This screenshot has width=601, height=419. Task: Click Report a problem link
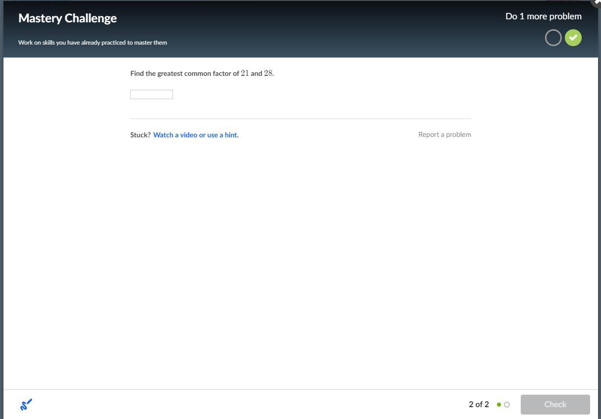(x=444, y=134)
